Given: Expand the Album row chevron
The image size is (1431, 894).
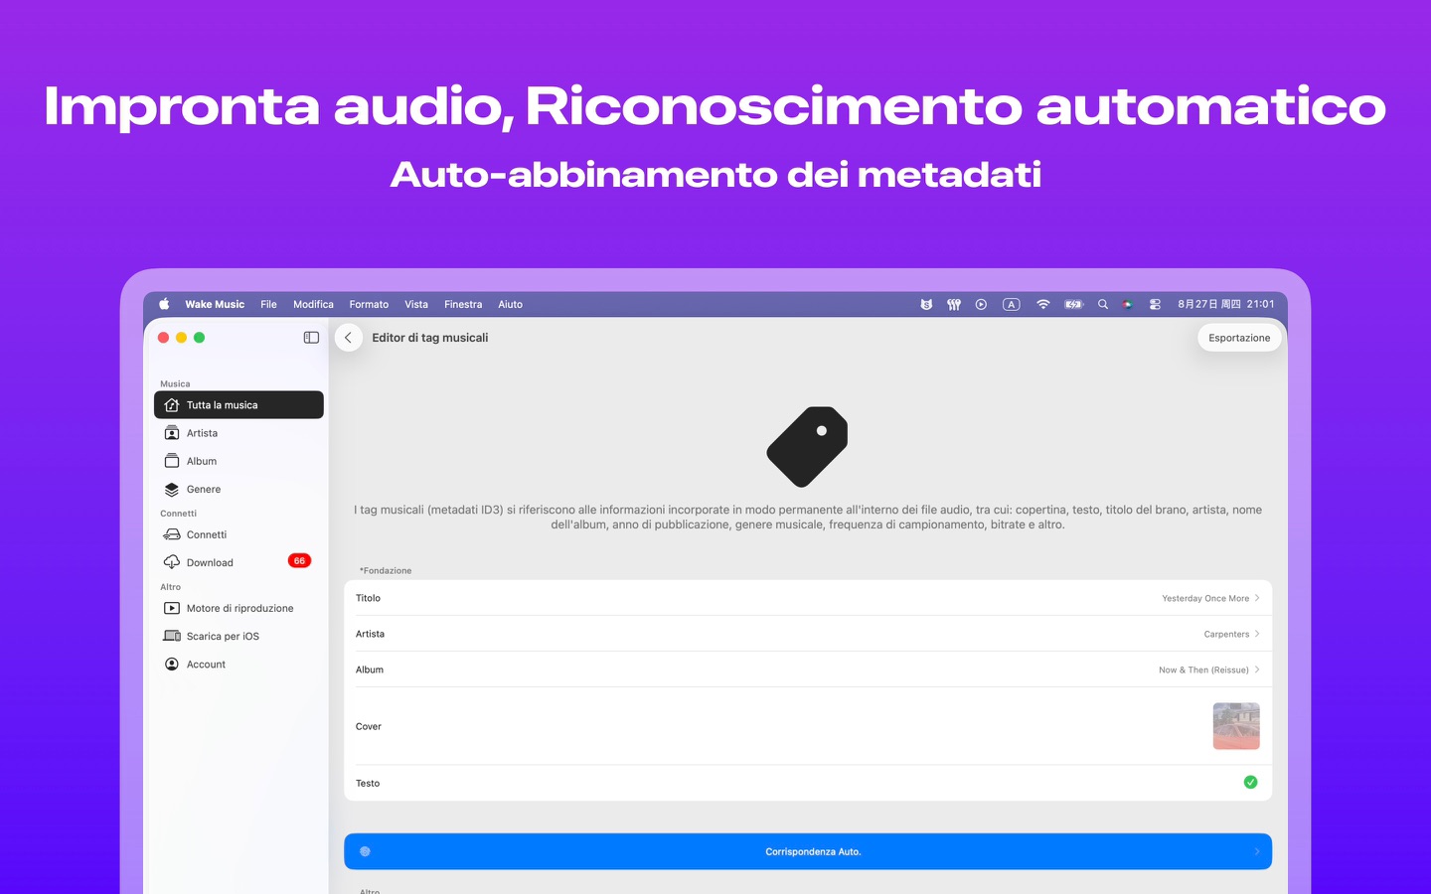Looking at the screenshot, I should tap(1257, 670).
